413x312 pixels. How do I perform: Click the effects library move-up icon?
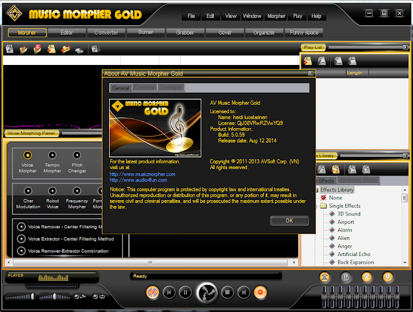tap(352, 169)
